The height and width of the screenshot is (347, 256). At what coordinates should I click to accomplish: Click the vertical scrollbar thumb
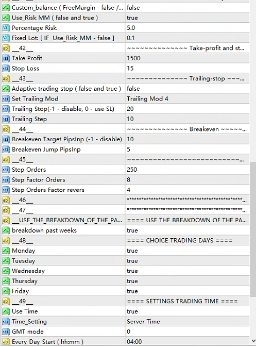pyautogui.click(x=253, y=229)
